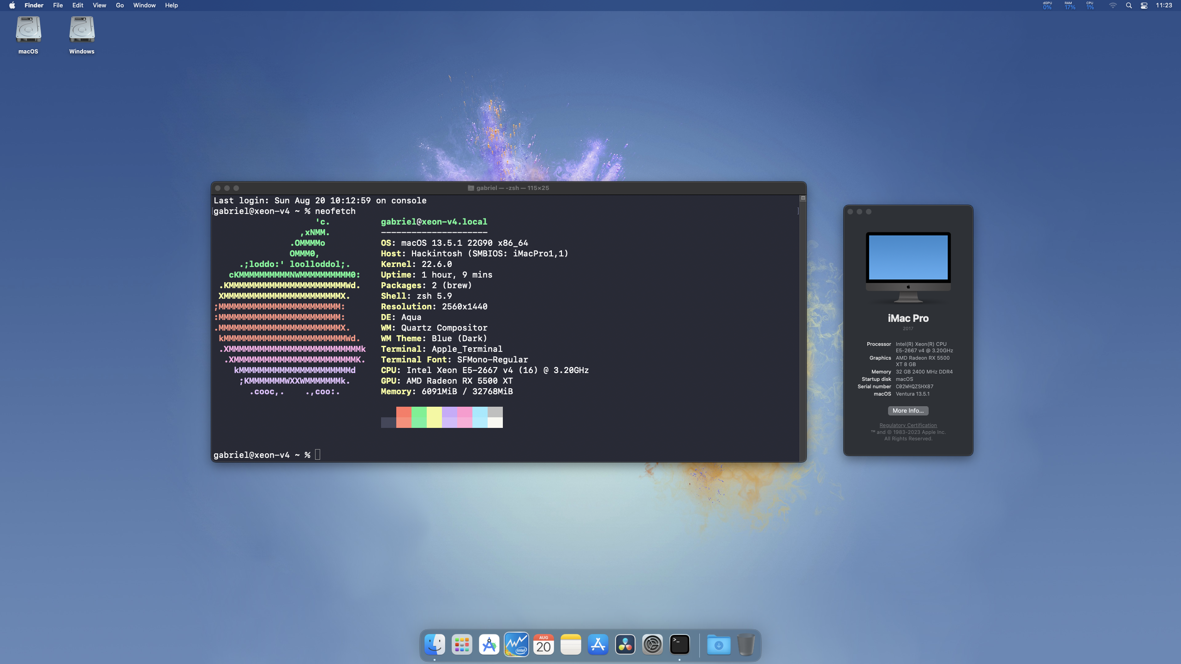Open Calendar showing Aug 20
Screen dimensions: 1181x664
click(543, 644)
